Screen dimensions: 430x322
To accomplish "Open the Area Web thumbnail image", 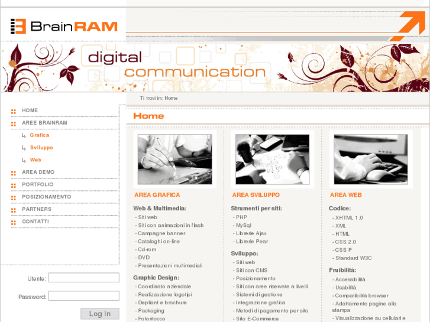I will click(371, 159).
